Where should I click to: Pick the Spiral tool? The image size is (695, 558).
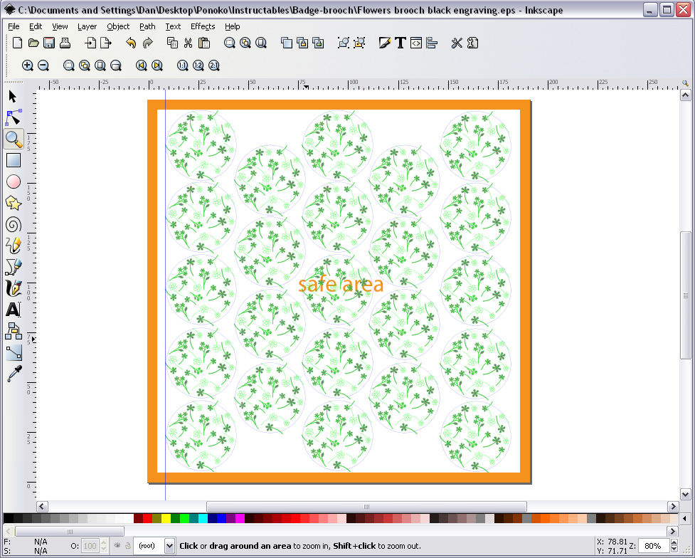[14, 224]
